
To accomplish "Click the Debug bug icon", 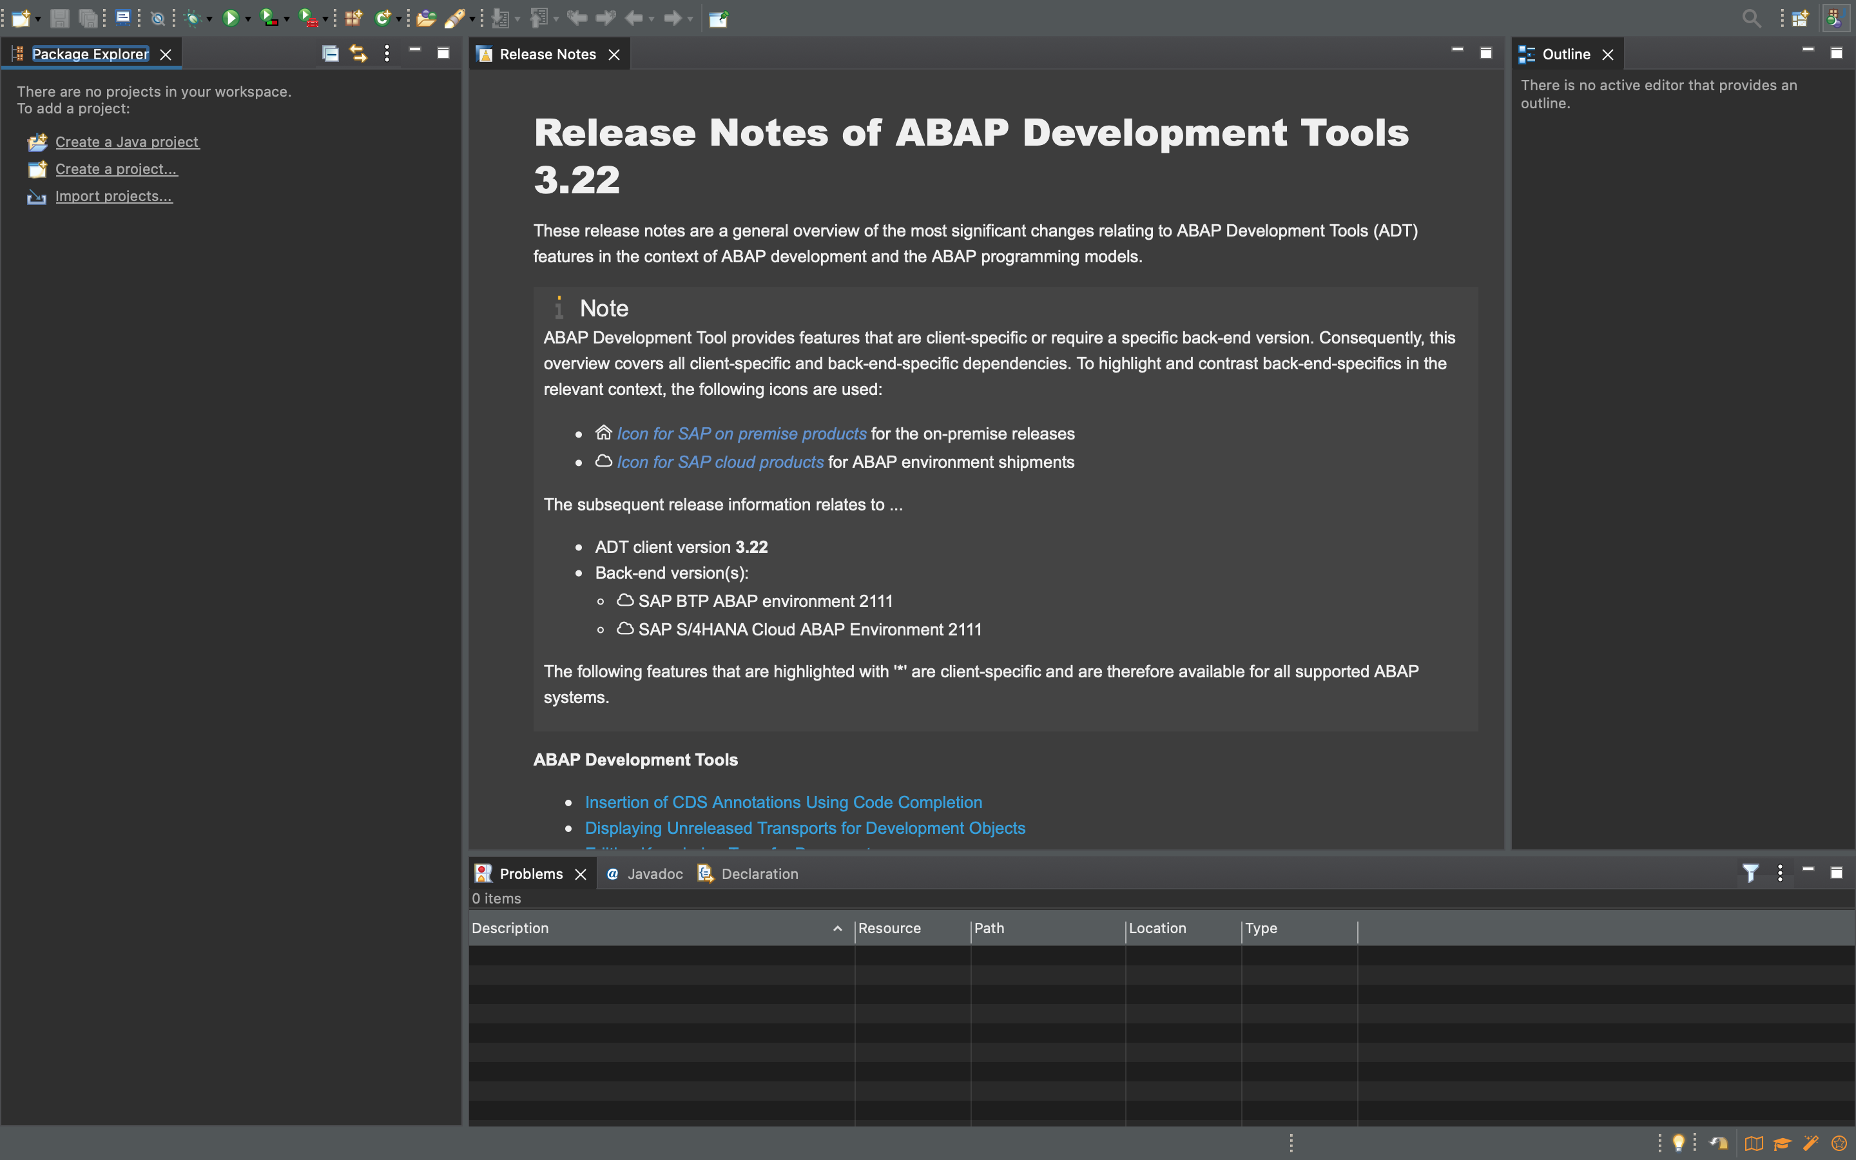I will pos(193,19).
